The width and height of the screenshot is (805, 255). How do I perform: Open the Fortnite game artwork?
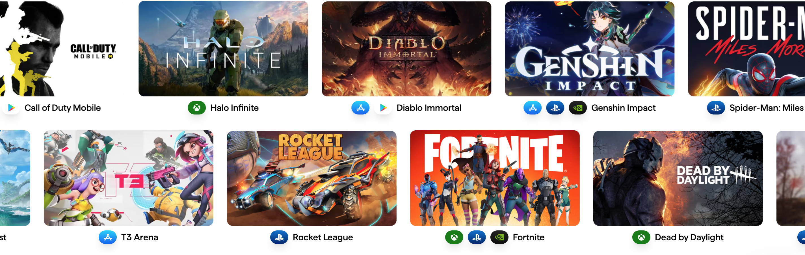click(495, 178)
